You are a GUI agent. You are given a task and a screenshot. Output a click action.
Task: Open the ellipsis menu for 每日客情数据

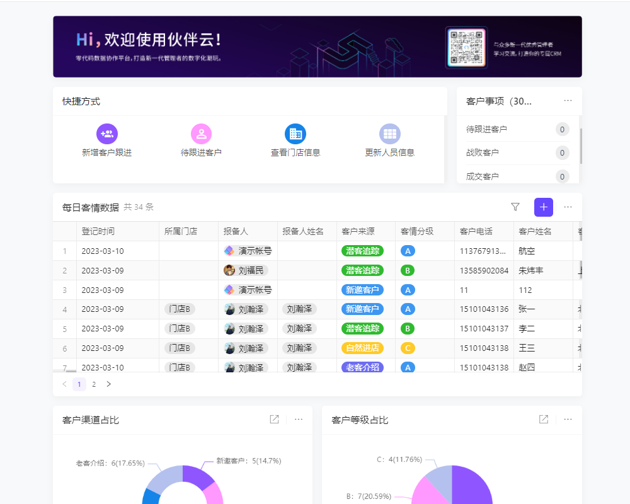click(x=568, y=207)
